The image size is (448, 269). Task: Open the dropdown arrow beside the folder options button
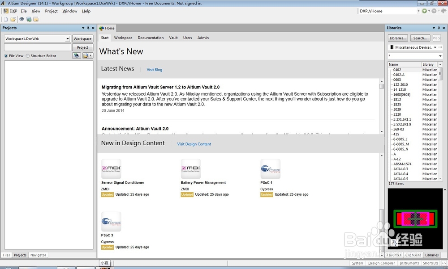coord(91,55)
